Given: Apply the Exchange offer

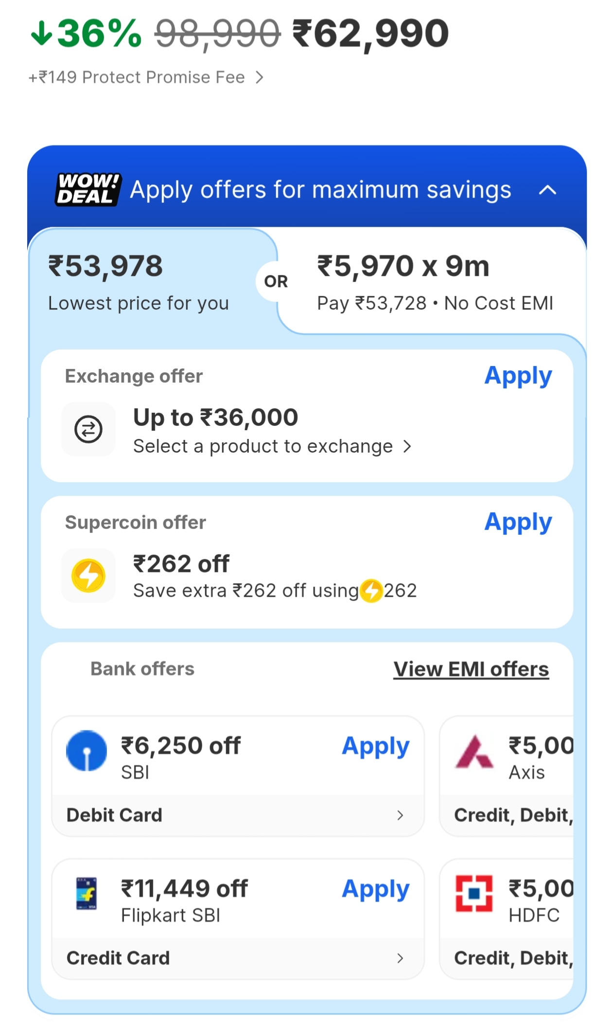Looking at the screenshot, I should [x=518, y=376].
